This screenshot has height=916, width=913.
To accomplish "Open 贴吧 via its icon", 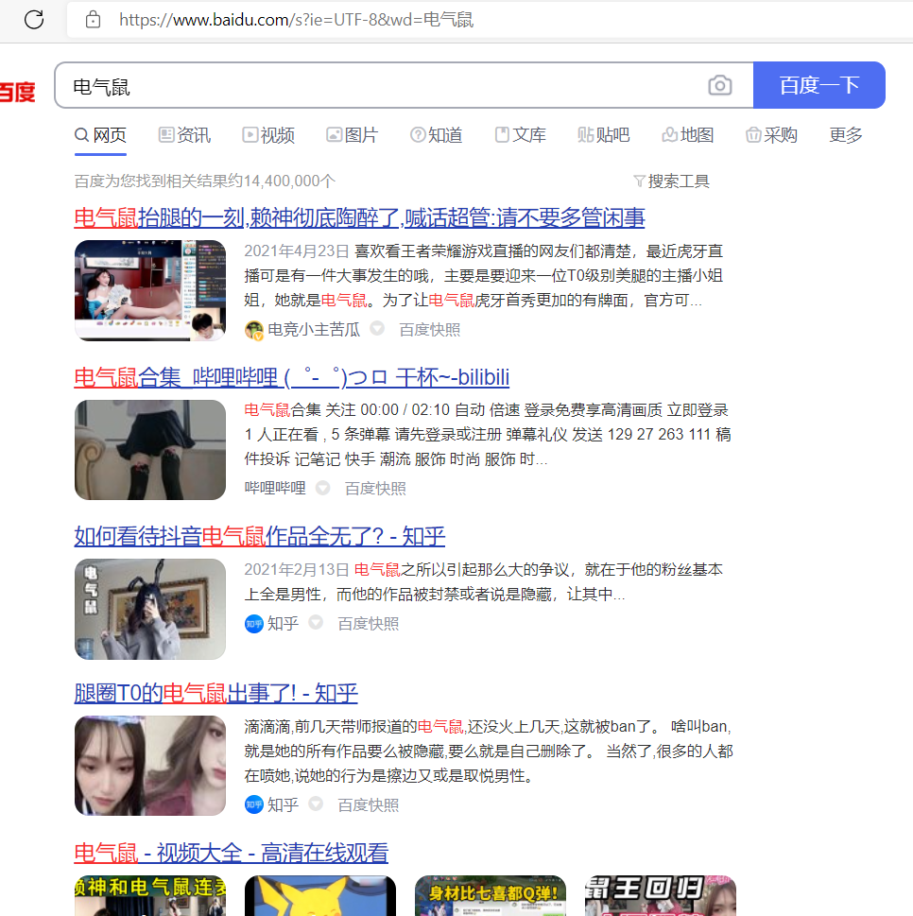I will click(x=584, y=134).
